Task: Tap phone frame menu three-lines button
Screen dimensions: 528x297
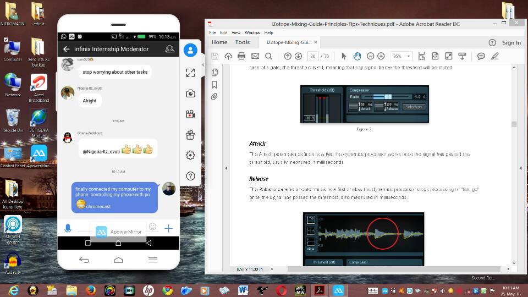Action: 153,260
